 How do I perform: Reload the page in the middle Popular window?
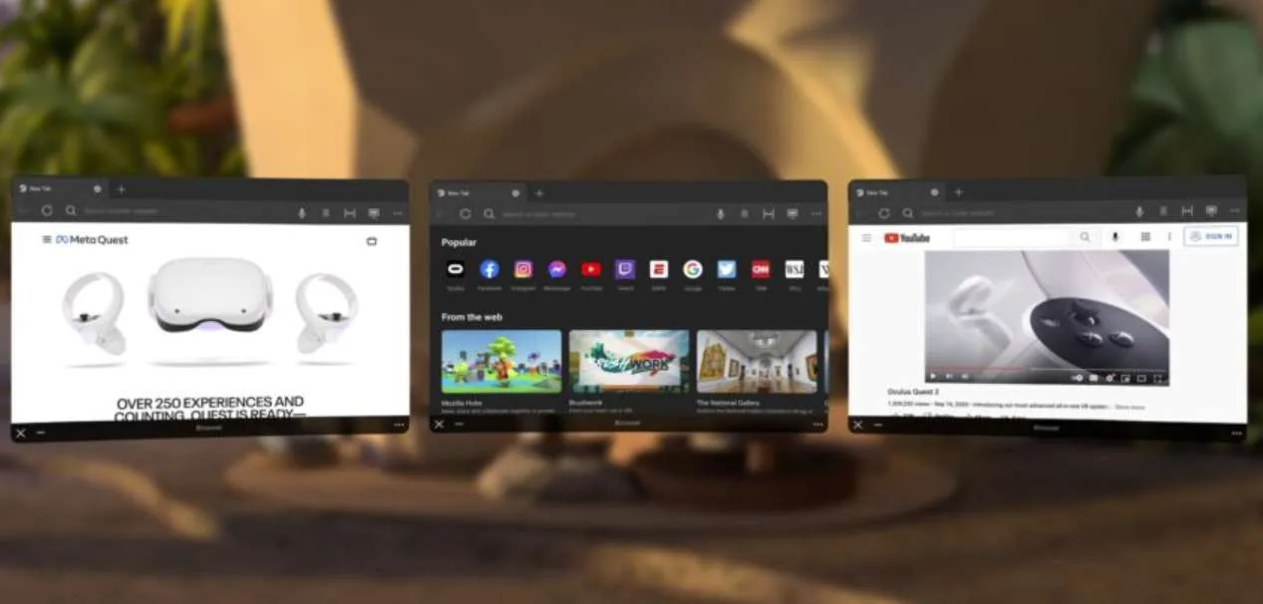coord(465,213)
